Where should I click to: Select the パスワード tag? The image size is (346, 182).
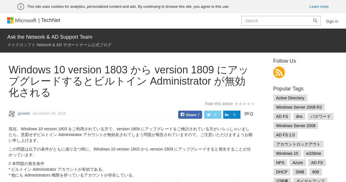pos(321,116)
